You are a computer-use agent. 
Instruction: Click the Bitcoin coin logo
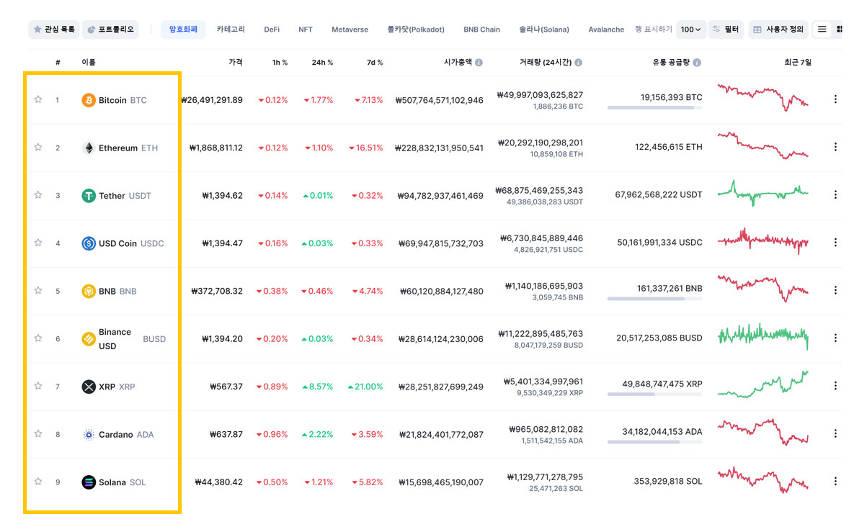pyautogui.click(x=89, y=100)
